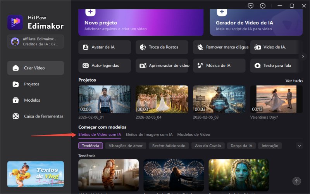Open the blue avatar face template
The height and width of the screenshot is (194, 310).
(239, 175)
